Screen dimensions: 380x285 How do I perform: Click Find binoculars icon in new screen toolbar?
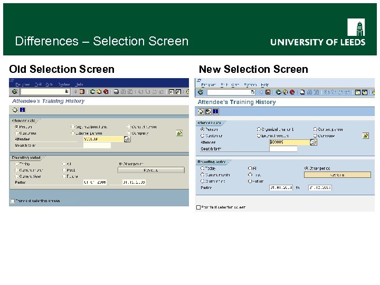click(x=309, y=92)
